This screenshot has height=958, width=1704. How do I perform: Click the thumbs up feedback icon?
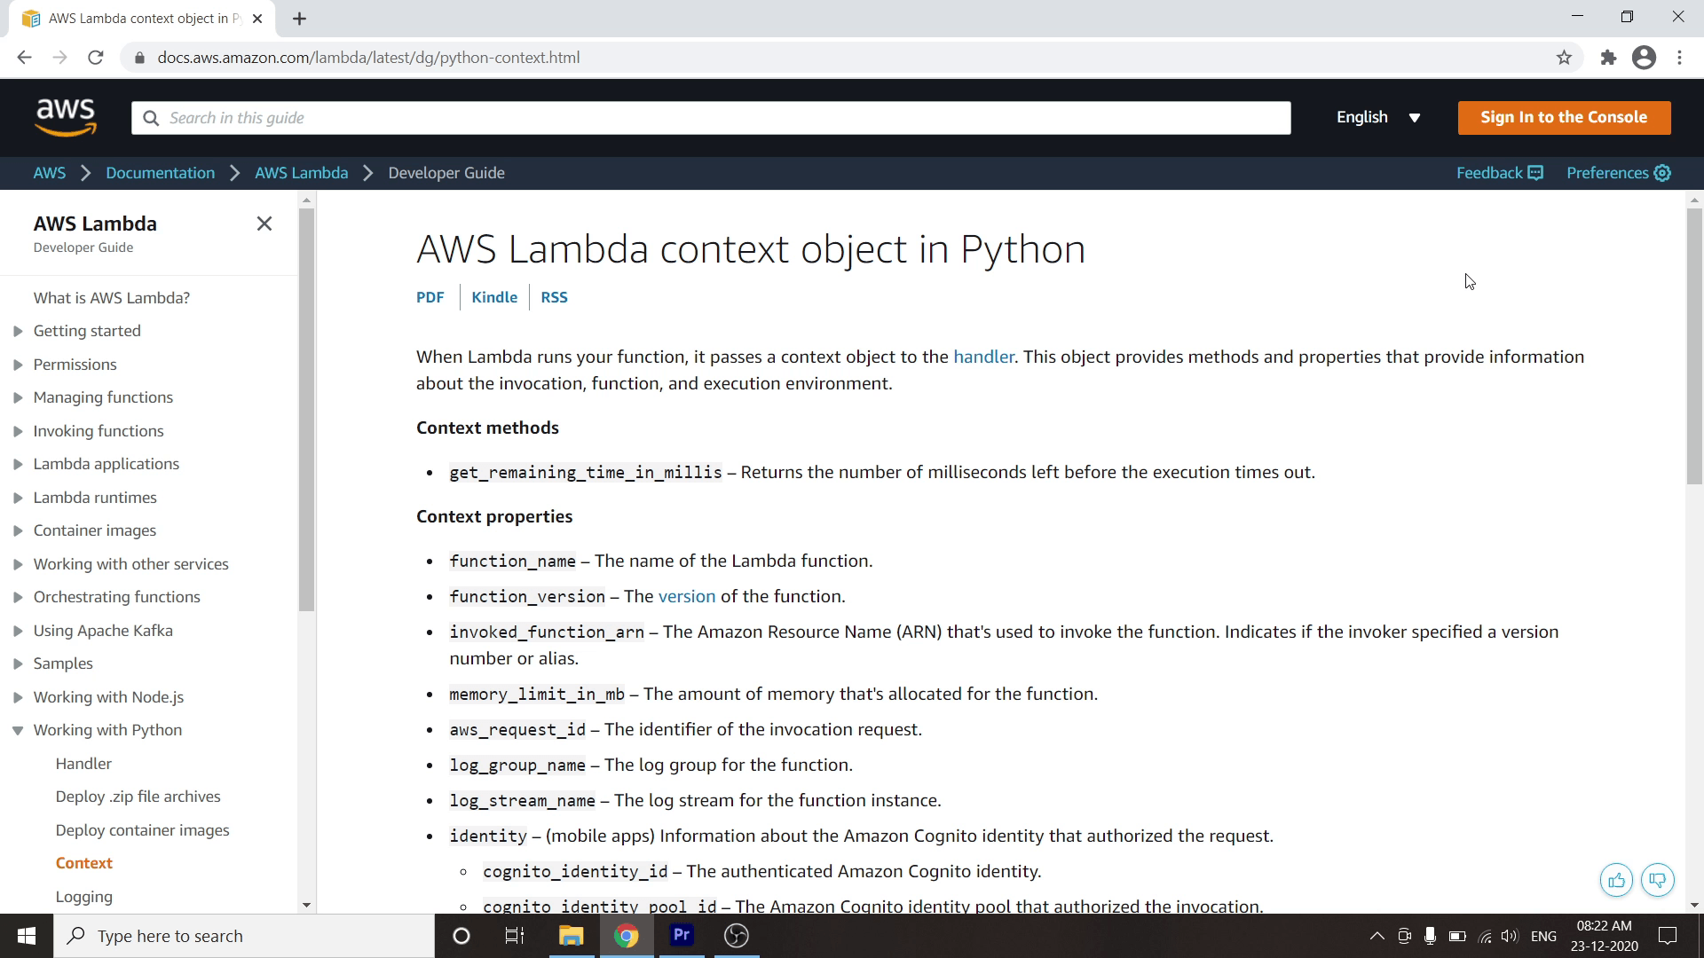(x=1616, y=880)
